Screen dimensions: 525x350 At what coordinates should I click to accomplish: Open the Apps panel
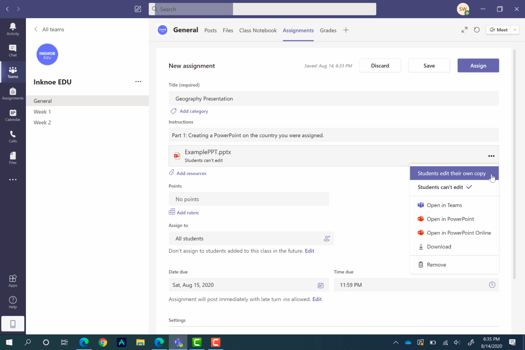13,280
